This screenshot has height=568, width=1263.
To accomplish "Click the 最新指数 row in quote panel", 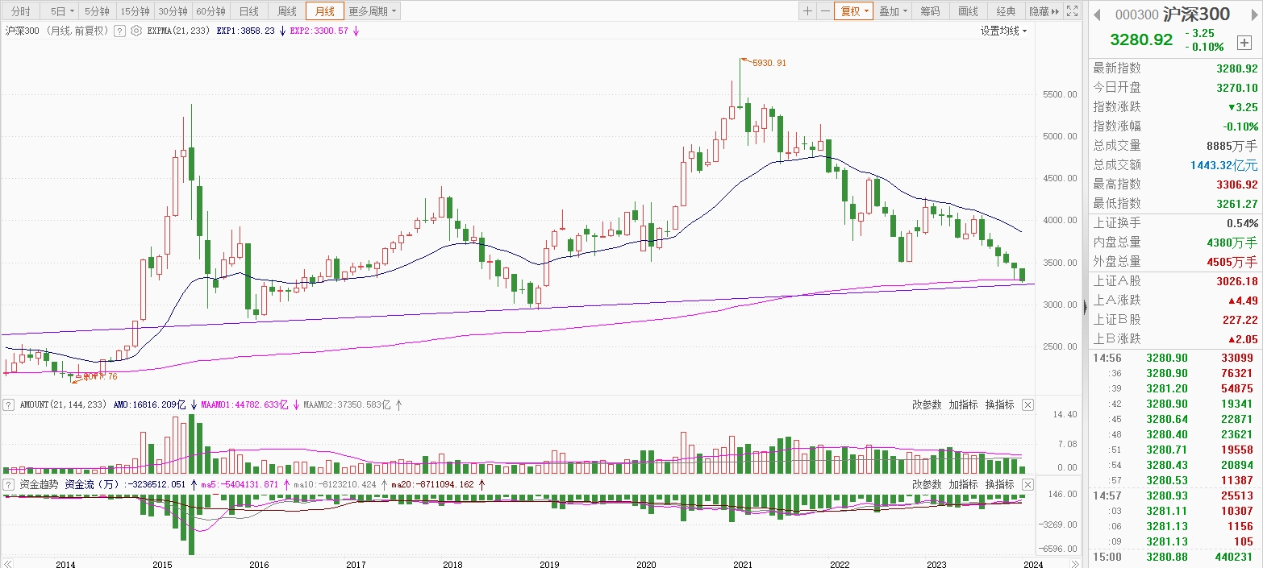I will click(x=1175, y=68).
